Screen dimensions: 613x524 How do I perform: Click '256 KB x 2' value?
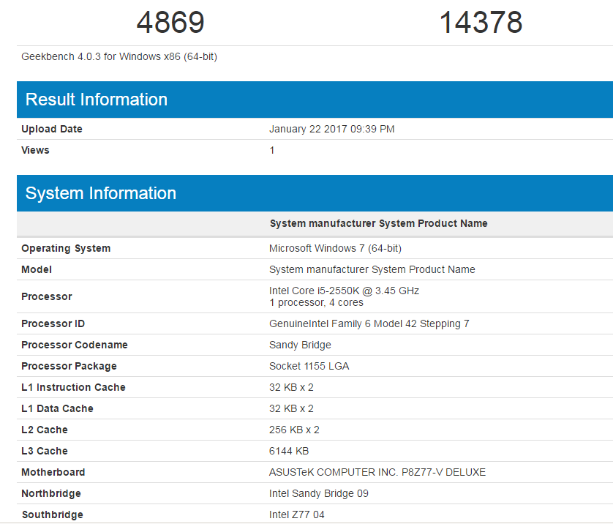pyautogui.click(x=294, y=430)
